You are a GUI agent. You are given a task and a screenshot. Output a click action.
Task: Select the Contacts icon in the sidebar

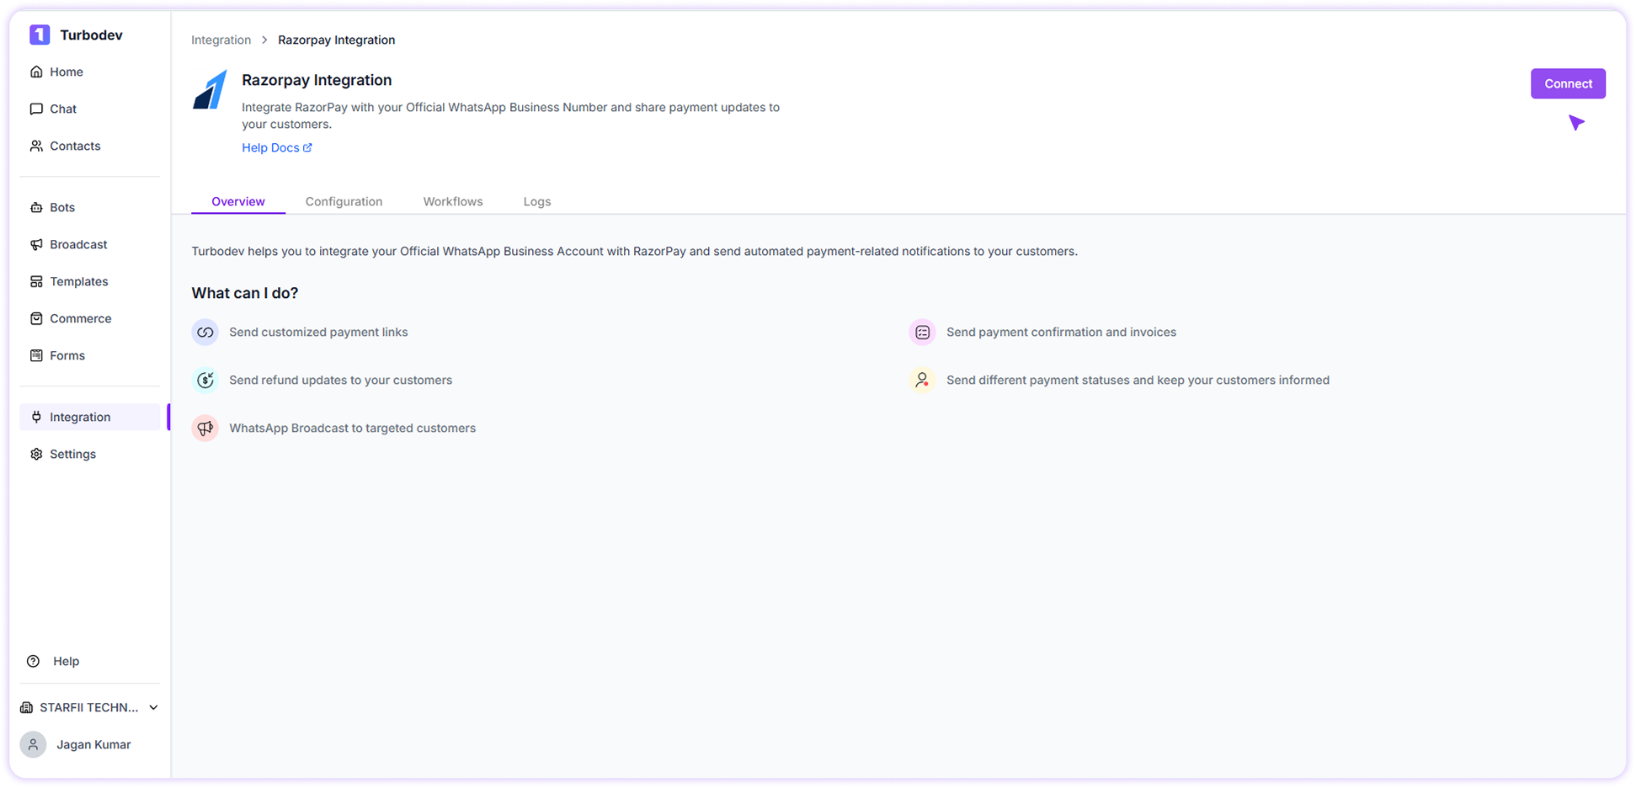(x=36, y=146)
